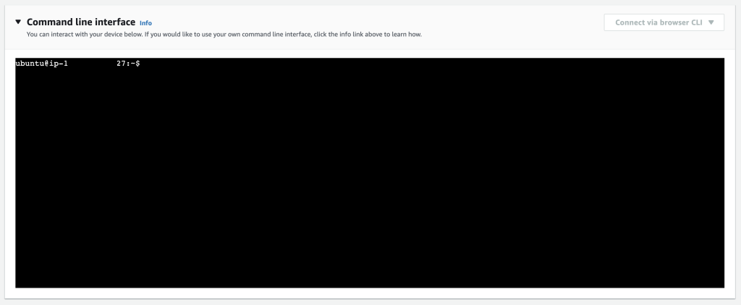Click the description text about interacting with device
The height and width of the screenshot is (305, 741).
(224, 35)
